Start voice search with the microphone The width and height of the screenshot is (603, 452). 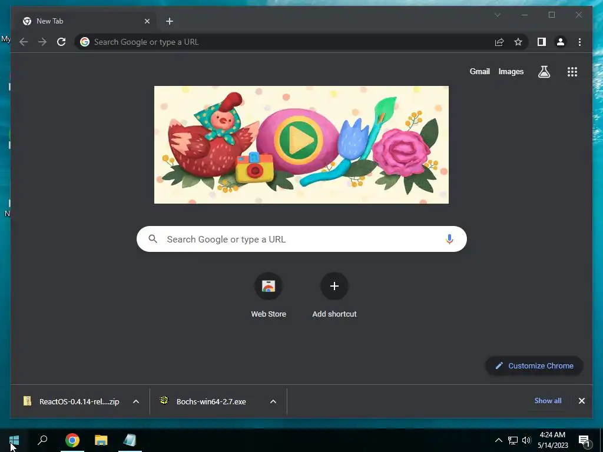coord(449,239)
